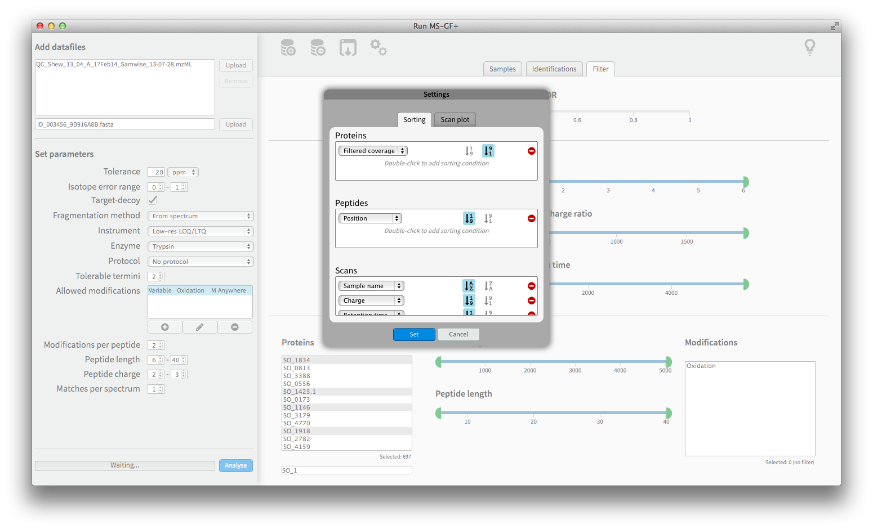Set descending sort for Scans Charge
The image size is (873, 530).
[x=488, y=300]
